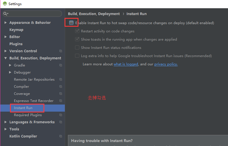Open the Keymap settings page

click(16, 30)
